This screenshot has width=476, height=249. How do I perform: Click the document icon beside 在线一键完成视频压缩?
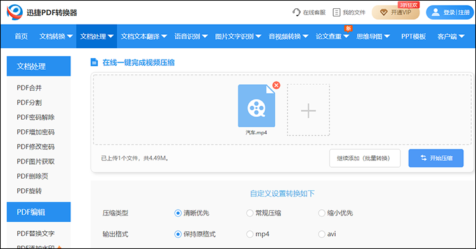[95, 62]
